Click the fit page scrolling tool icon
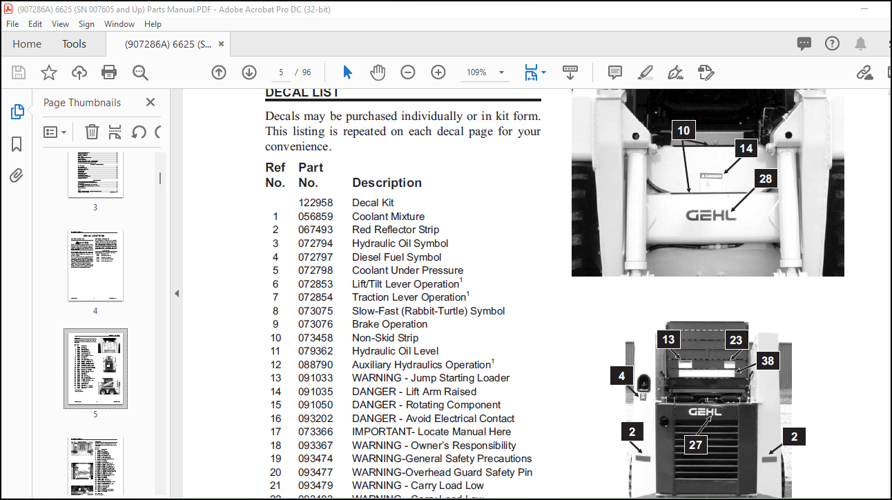The width and height of the screenshot is (892, 500). click(530, 72)
